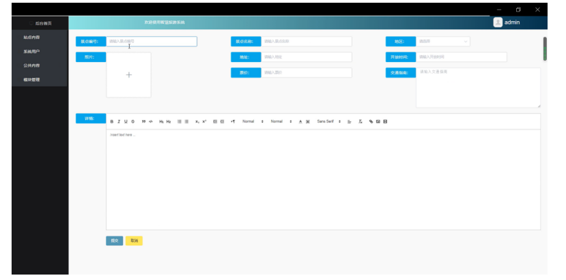Focus the 票价 ticket price input

[x=307, y=72]
